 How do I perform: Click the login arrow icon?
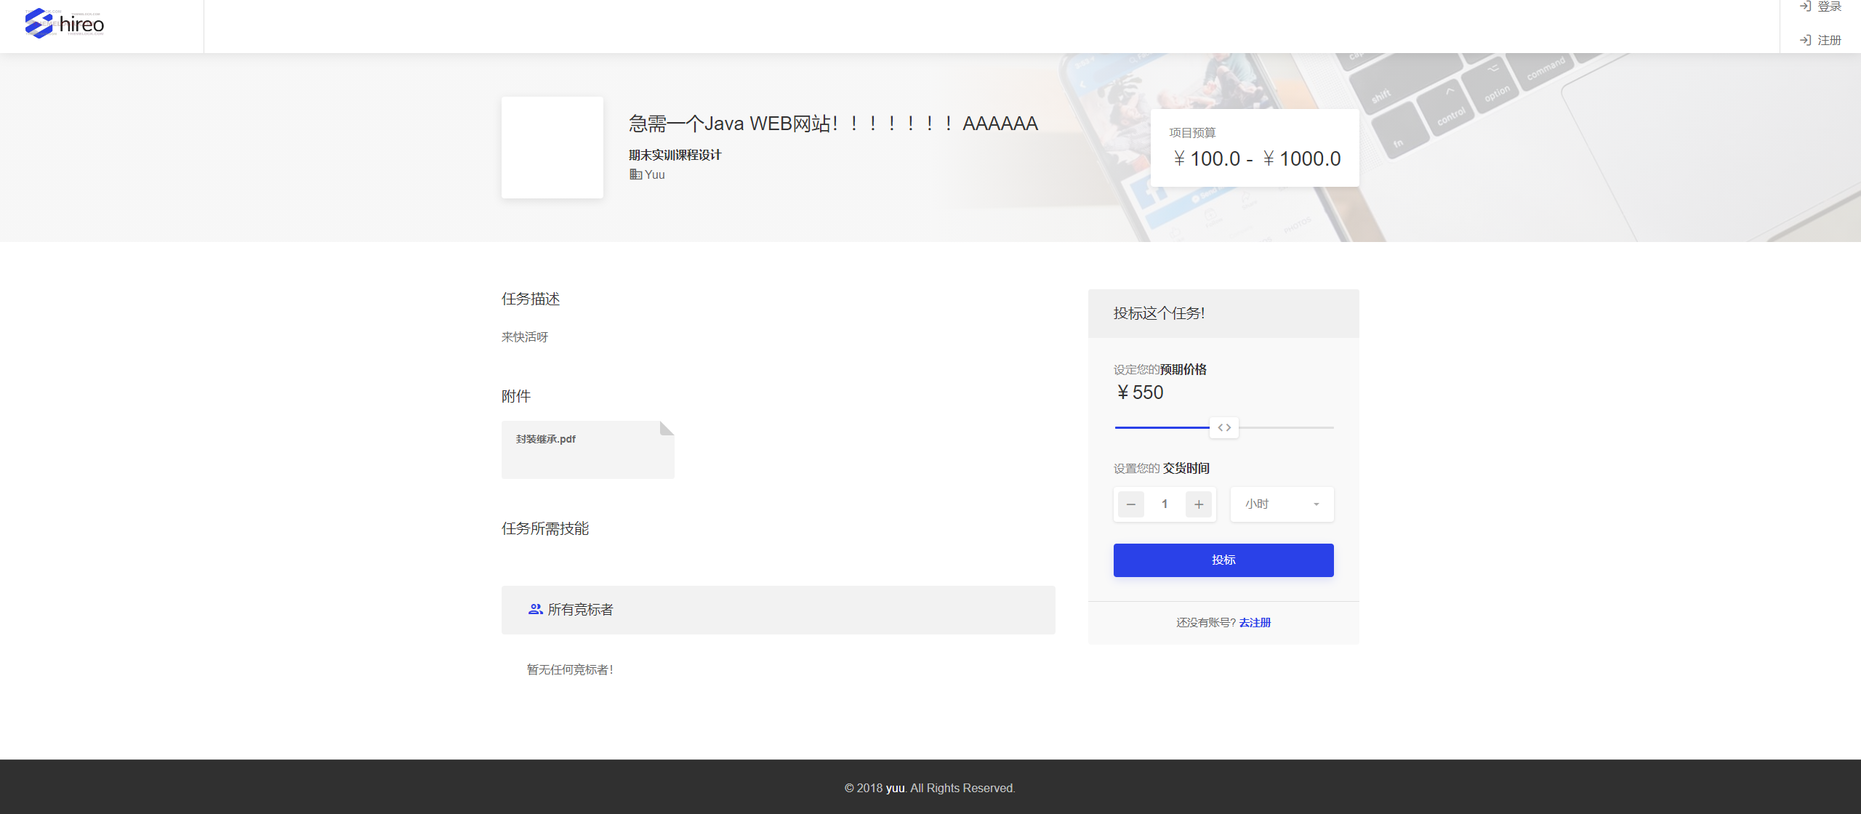pos(1805,7)
